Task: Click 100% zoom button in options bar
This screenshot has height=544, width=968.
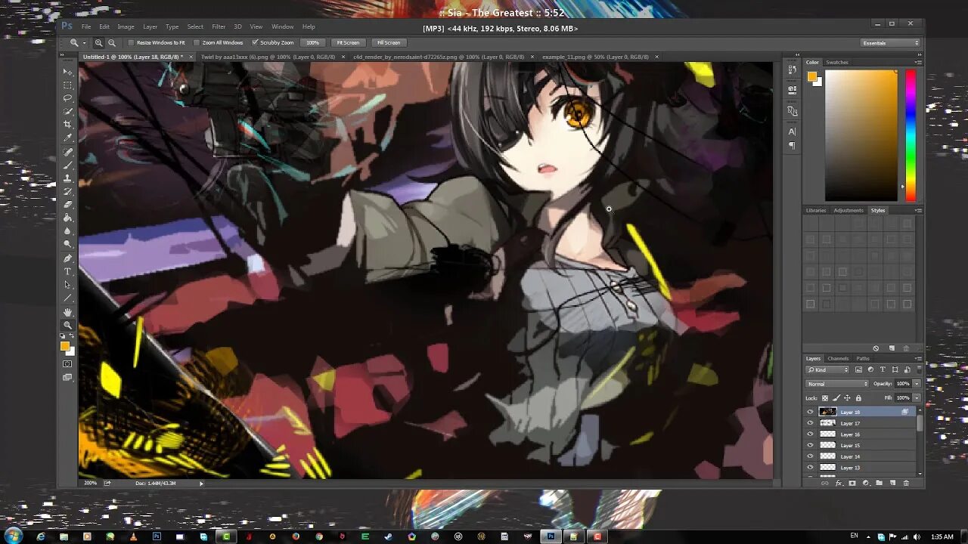Action: pos(312,43)
